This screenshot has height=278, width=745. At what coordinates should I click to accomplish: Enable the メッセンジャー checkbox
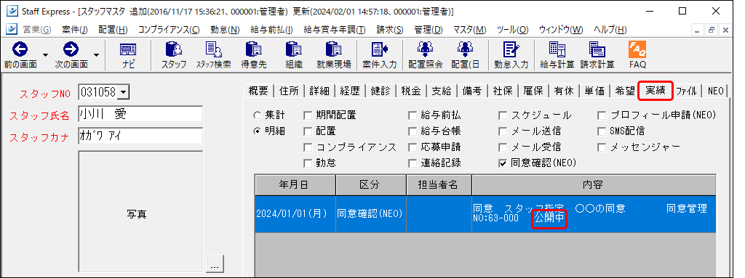(602, 147)
